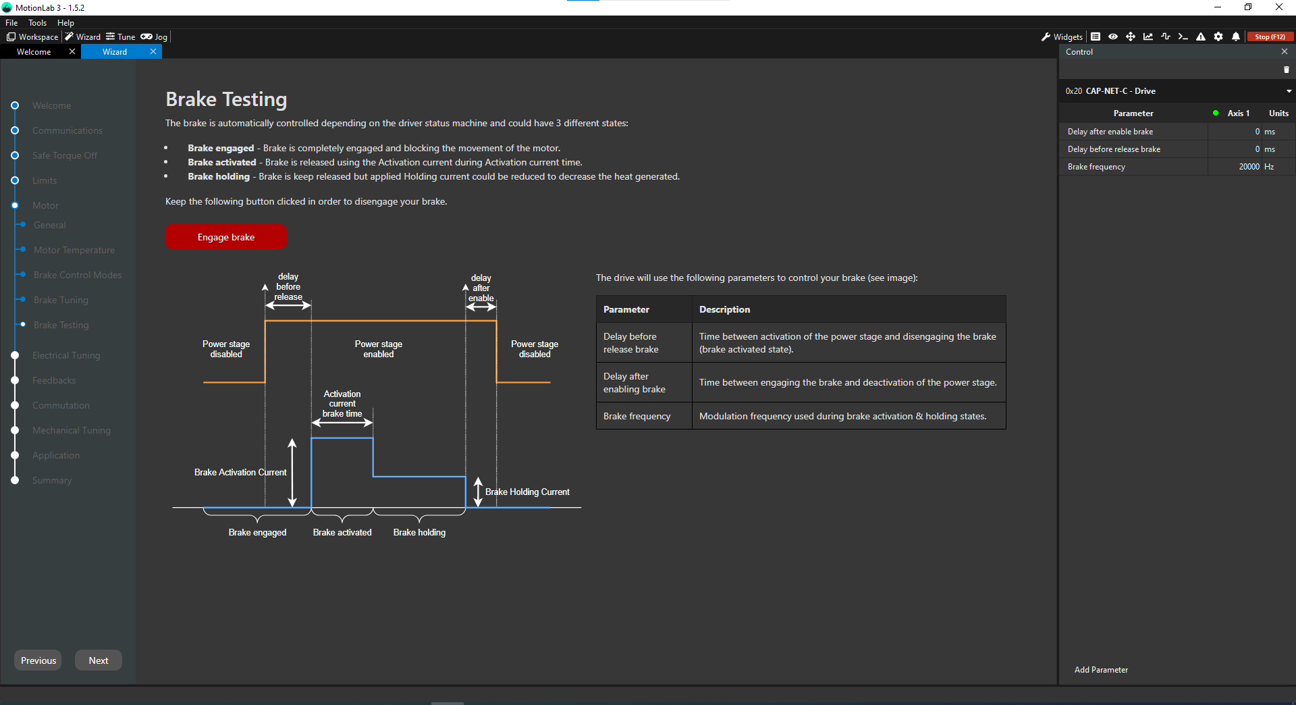Click the eye monitoring widget icon
This screenshot has height=705, width=1296.
coord(1113,37)
